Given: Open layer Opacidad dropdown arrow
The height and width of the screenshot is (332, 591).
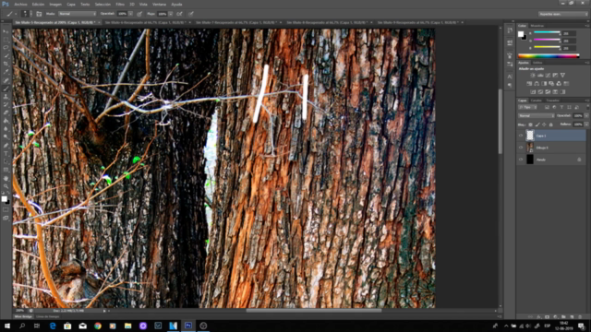Looking at the screenshot, I should click(x=586, y=116).
